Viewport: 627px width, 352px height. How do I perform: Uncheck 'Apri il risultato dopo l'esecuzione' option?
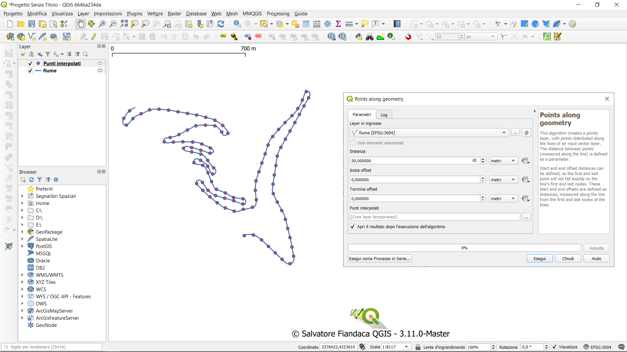tap(353, 227)
